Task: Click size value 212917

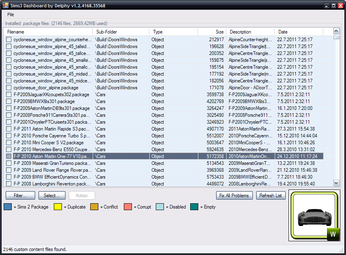Action: (216, 40)
